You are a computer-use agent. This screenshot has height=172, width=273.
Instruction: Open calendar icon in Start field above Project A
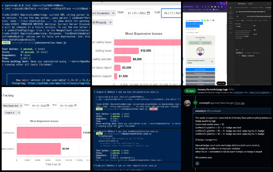pyautogui.click(x=48, y=105)
